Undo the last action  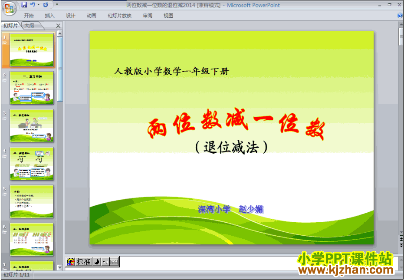coord(33,5)
